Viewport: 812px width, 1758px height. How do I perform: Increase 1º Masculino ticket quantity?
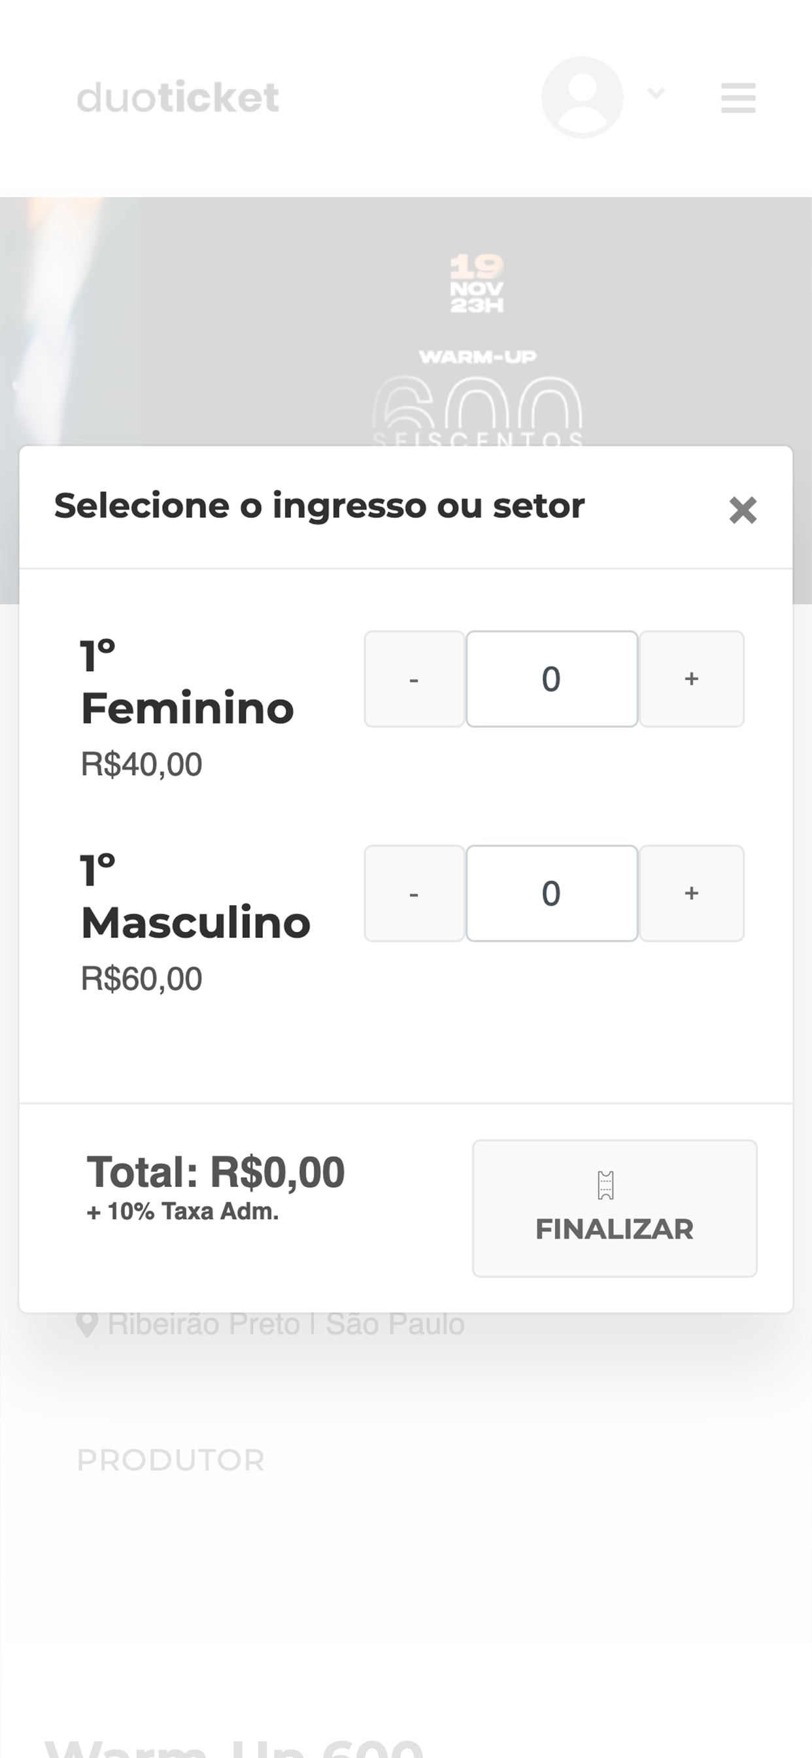691,893
